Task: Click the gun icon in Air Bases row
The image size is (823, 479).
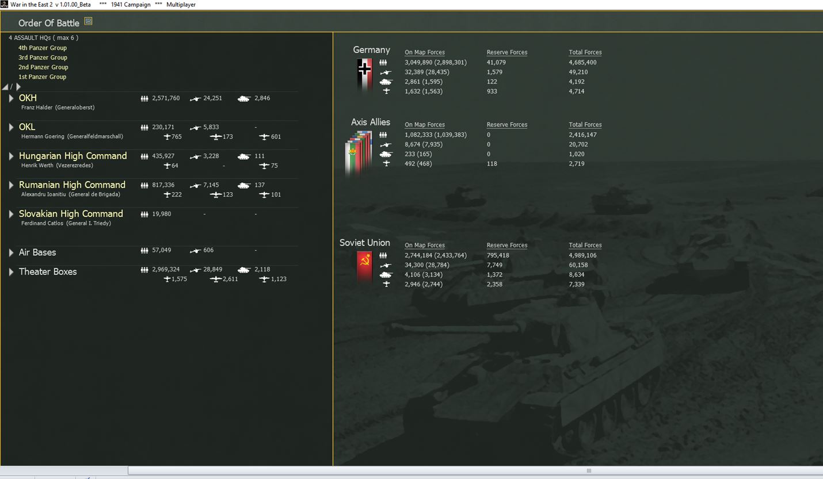Action: [x=196, y=251]
